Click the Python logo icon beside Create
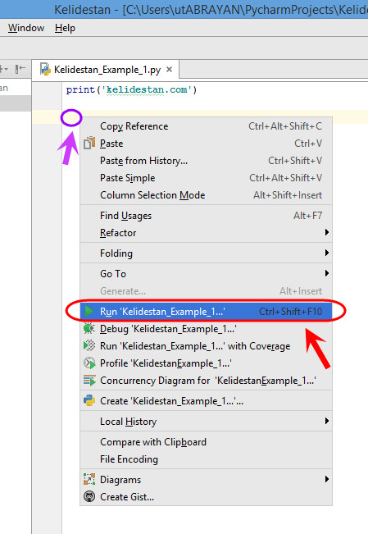Image resolution: width=368 pixels, height=534 pixels. [x=89, y=401]
